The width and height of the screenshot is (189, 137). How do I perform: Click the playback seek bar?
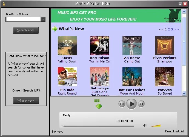[98, 126]
